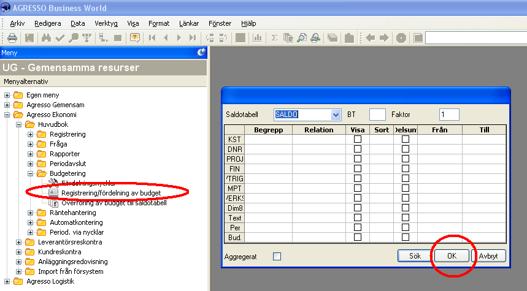
Task: Click the binoculars search icon
Action: (46, 38)
